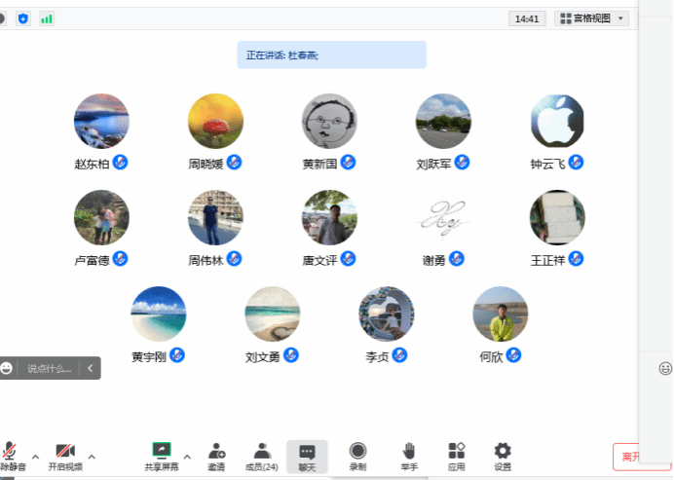Screen dimensions: 674x480
Task: Select 刘文勇's heart-in-sand avatar
Action: point(273,314)
